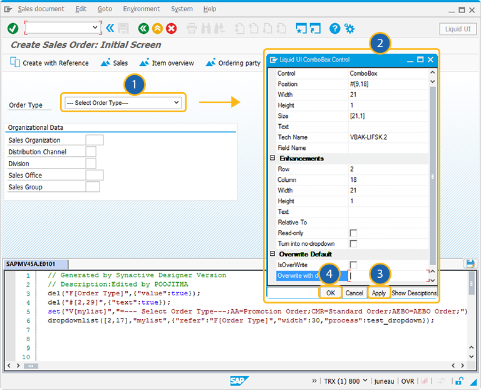481x390 pixels.
Task: Click the code editor horizontal scrollbar thumb
Action: tap(31, 366)
